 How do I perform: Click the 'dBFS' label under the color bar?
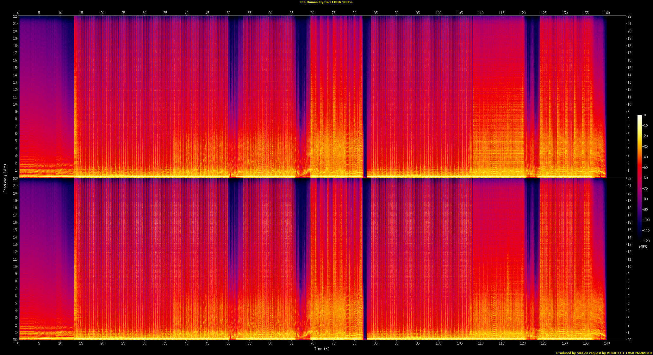tap(643, 247)
